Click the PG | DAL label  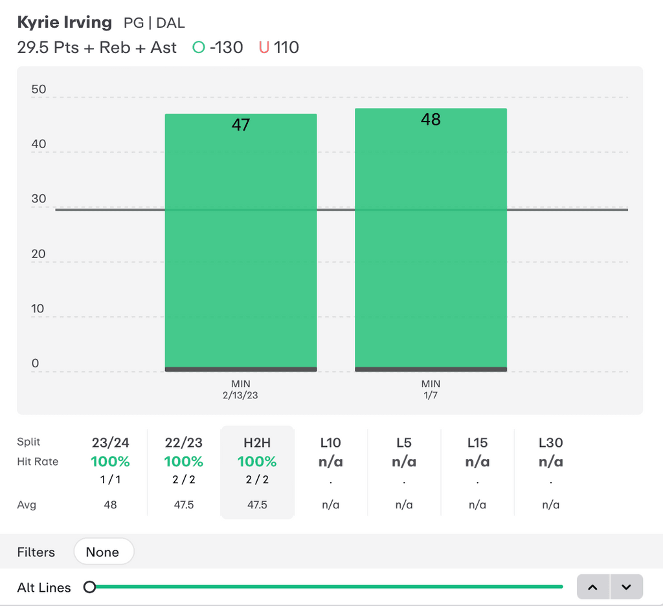coord(154,23)
